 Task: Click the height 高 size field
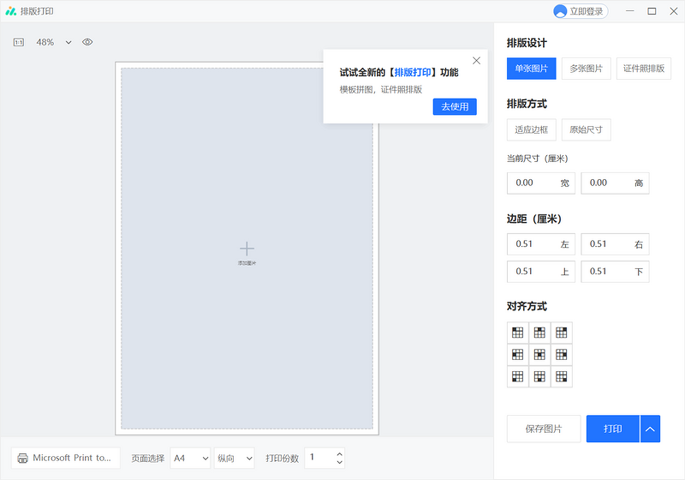tap(615, 183)
